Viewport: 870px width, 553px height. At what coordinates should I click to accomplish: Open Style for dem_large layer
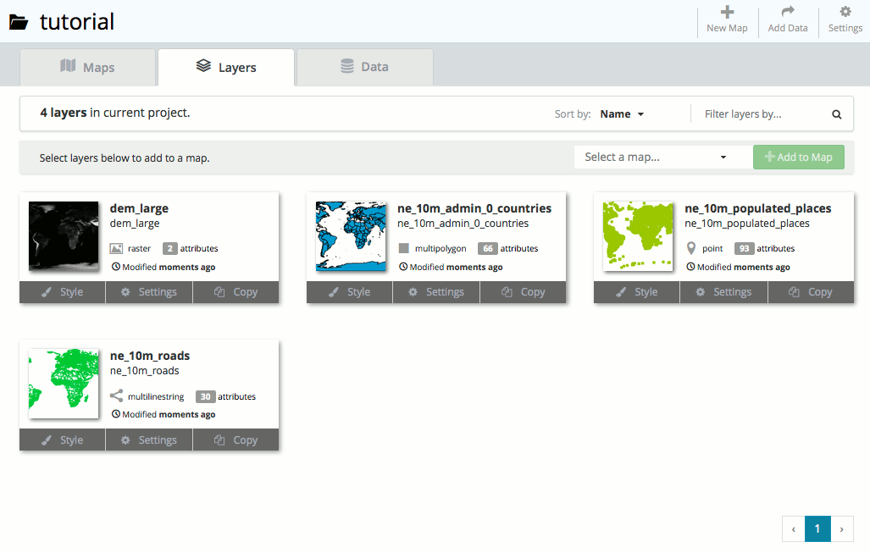tap(63, 292)
